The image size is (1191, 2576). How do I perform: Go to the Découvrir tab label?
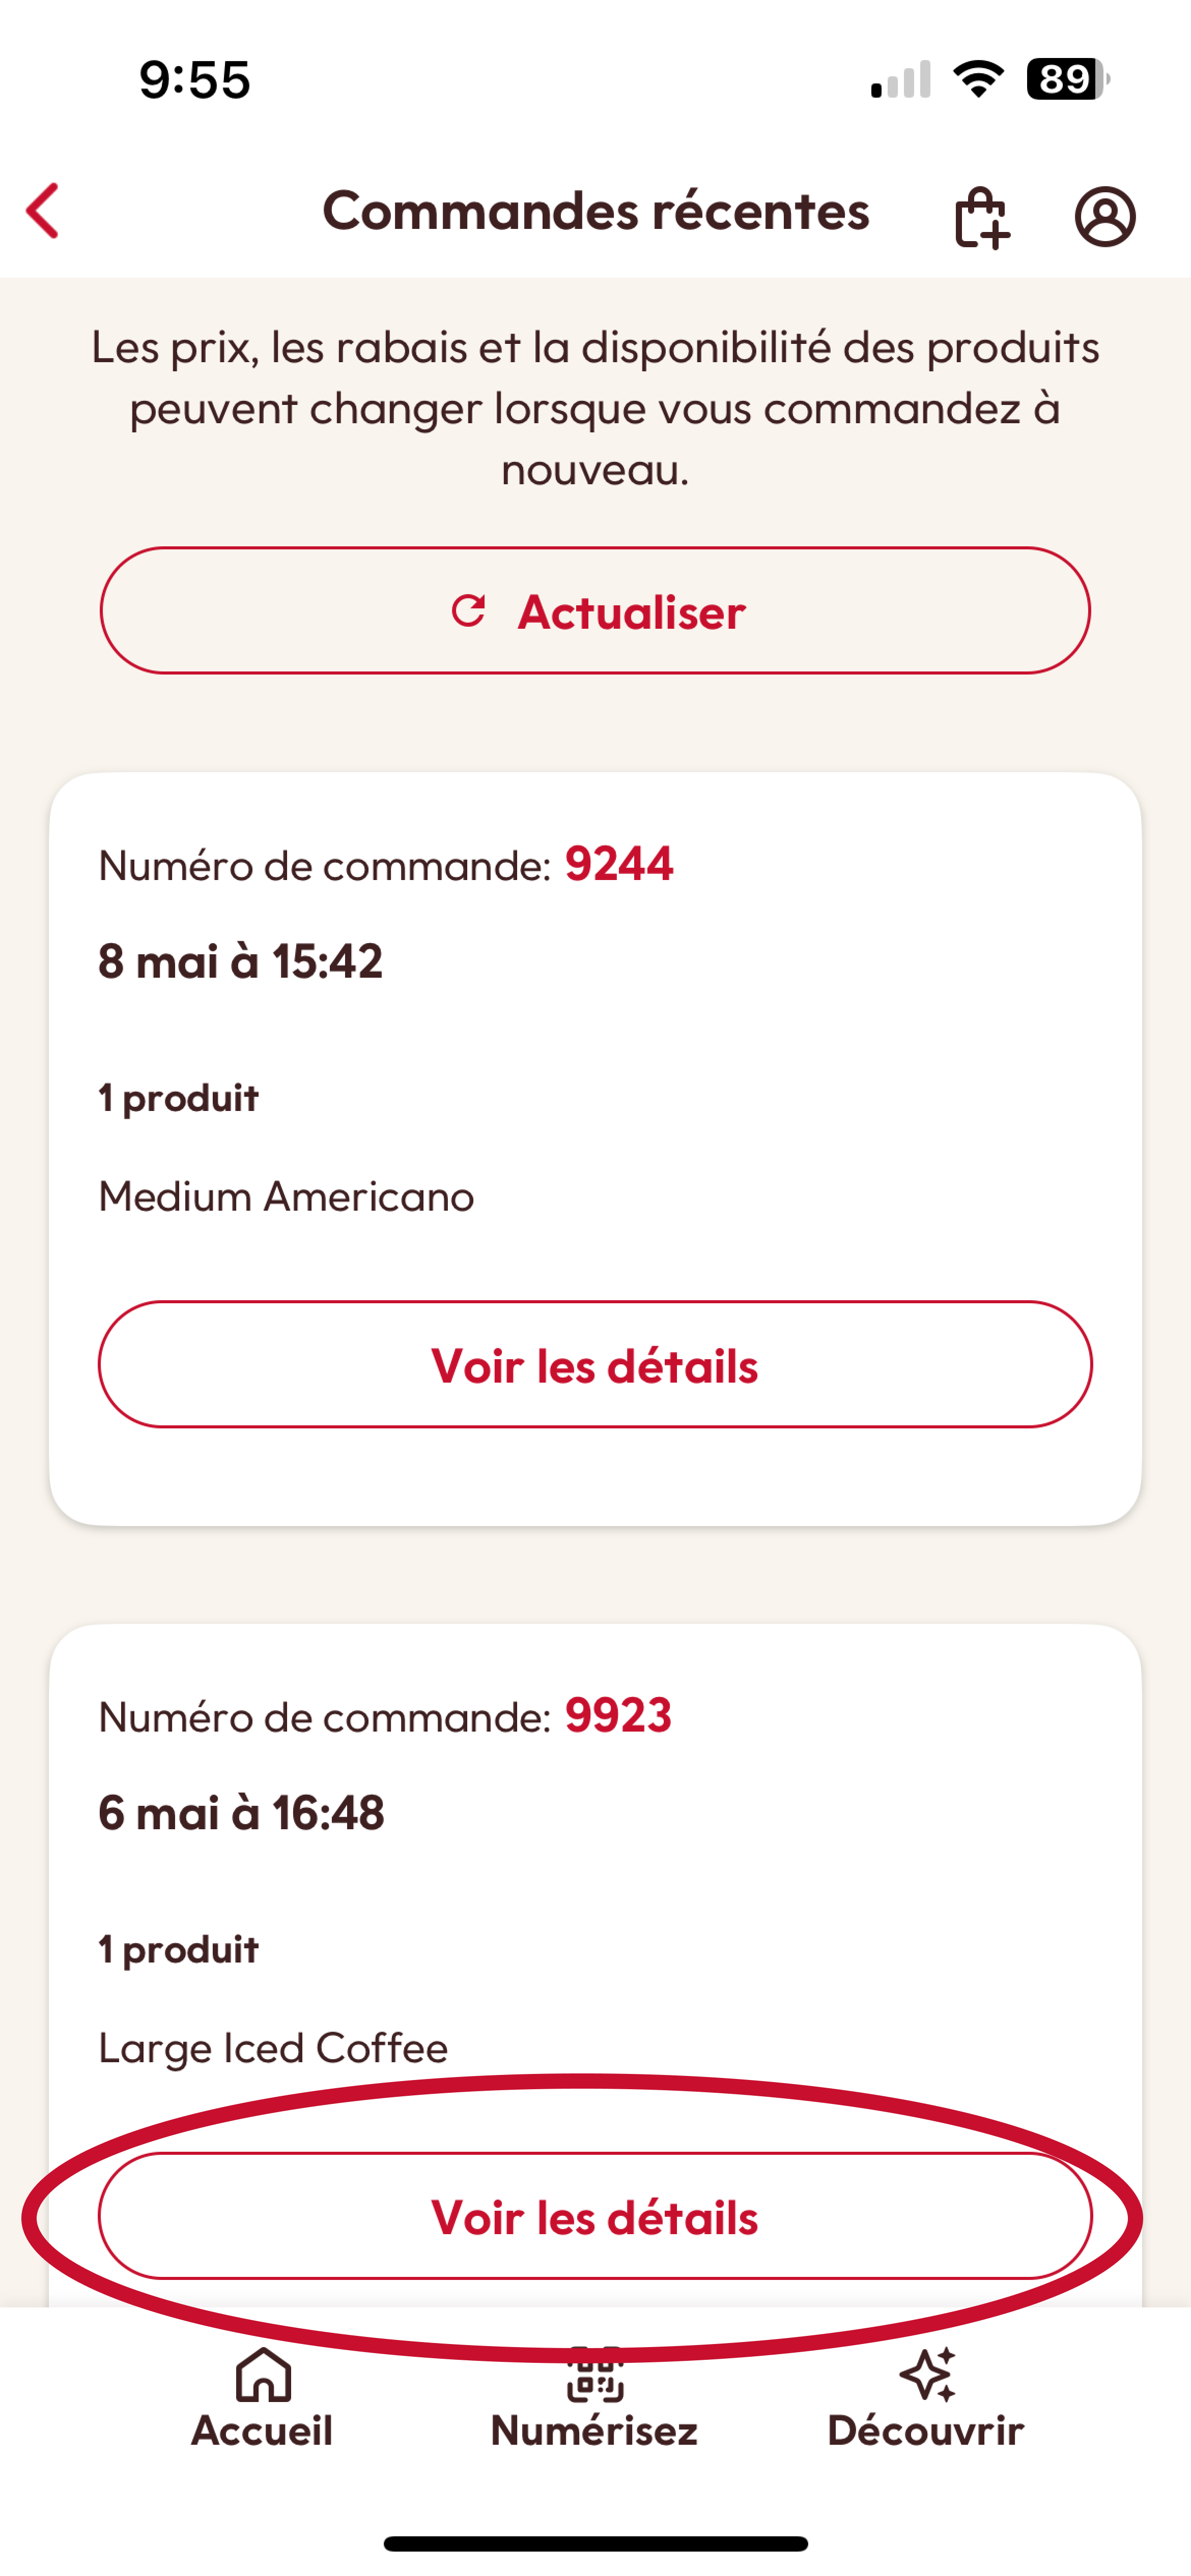pyautogui.click(x=926, y=2431)
